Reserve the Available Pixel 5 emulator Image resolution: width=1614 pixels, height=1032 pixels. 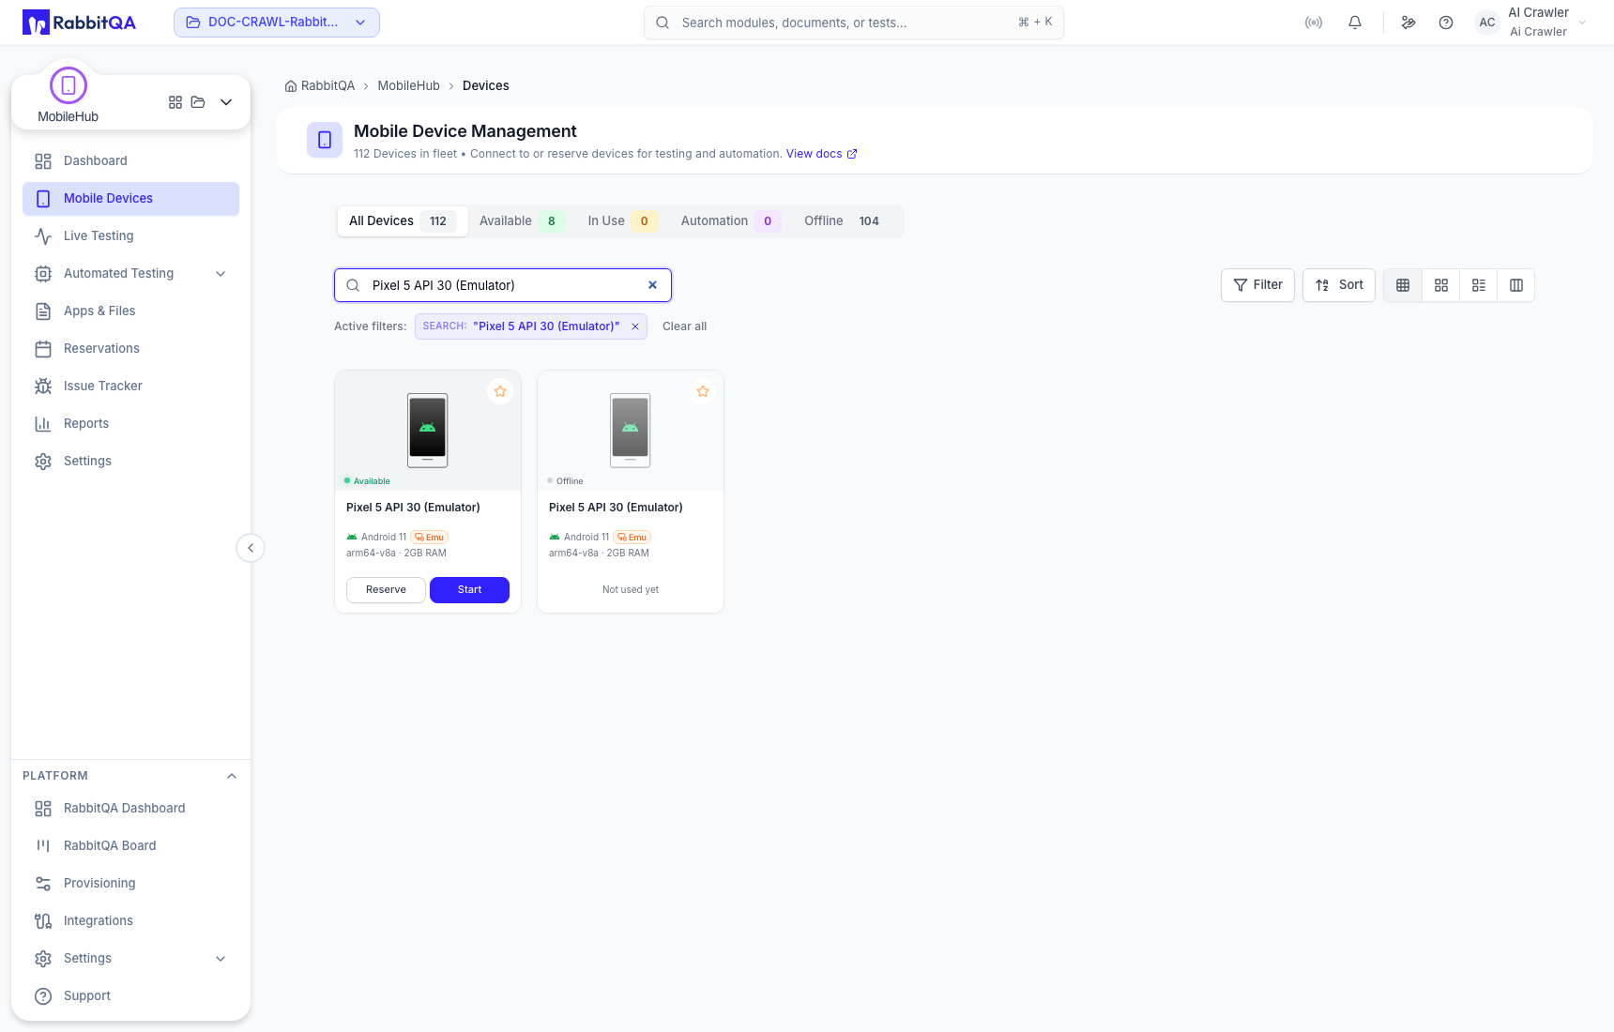coord(386,590)
